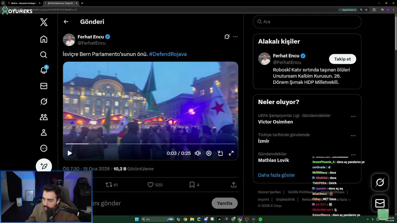
Task: Expand video to fullscreen
Action: (x=231, y=153)
